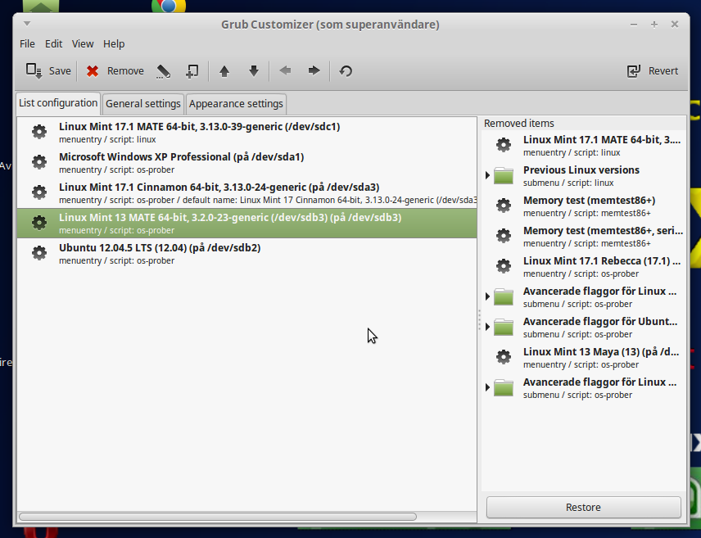Expand first Avancerade flaggor för Linux submenu
The image size is (701, 538).
[488, 296]
